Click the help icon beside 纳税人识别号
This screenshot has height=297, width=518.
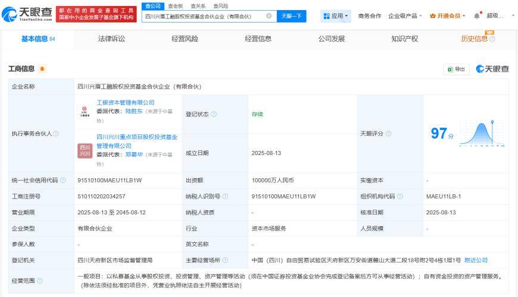(x=225, y=196)
